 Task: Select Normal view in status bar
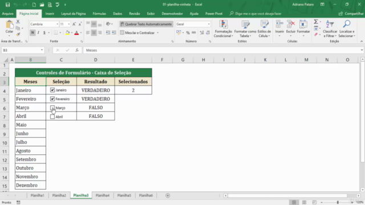point(294,202)
